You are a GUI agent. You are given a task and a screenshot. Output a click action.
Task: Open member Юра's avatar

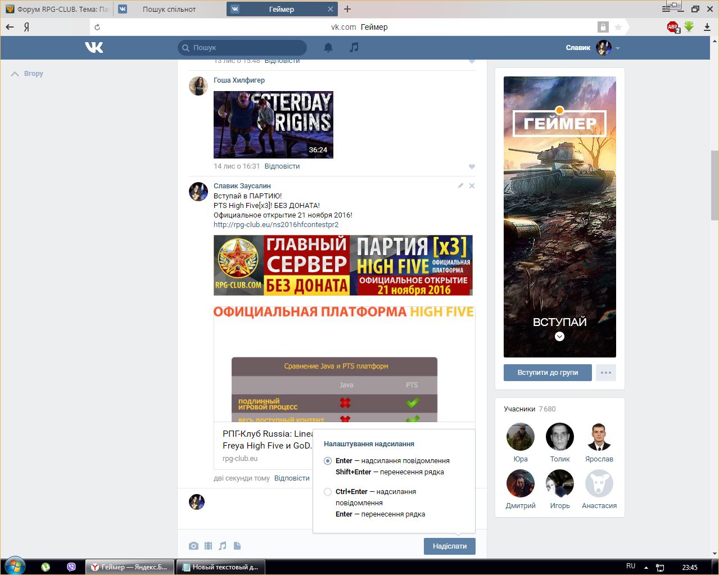521,437
